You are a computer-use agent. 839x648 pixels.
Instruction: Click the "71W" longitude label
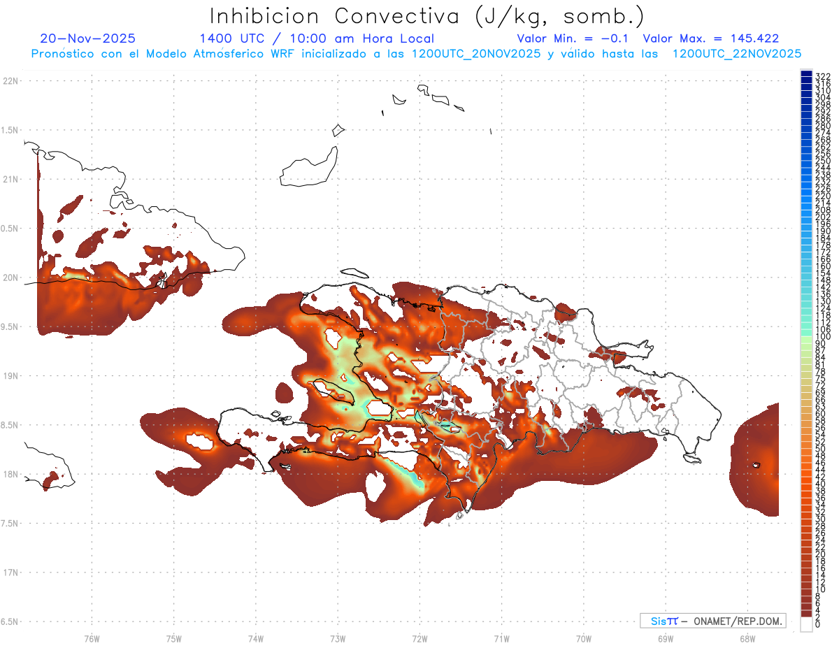pos(501,638)
